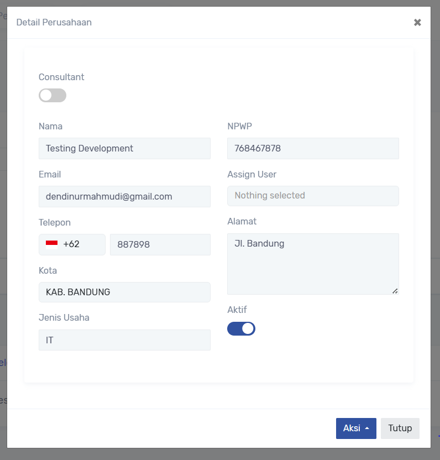Expand the Aksi actions menu
440x460 pixels.
(355, 428)
